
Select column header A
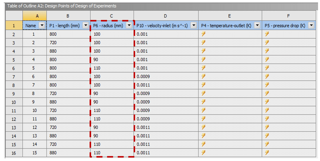34,16
